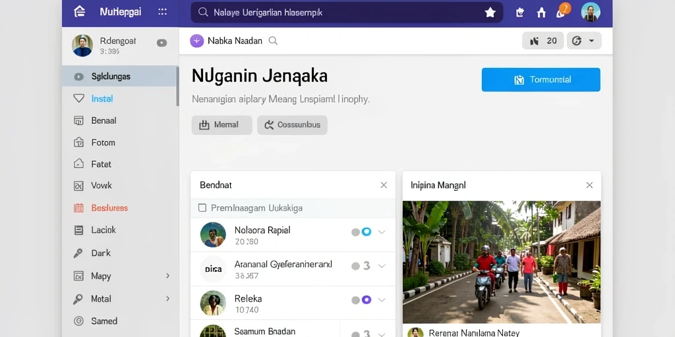Image resolution: width=675 pixels, height=337 pixels.
Task: Click the star icon in search bar
Action: point(490,13)
